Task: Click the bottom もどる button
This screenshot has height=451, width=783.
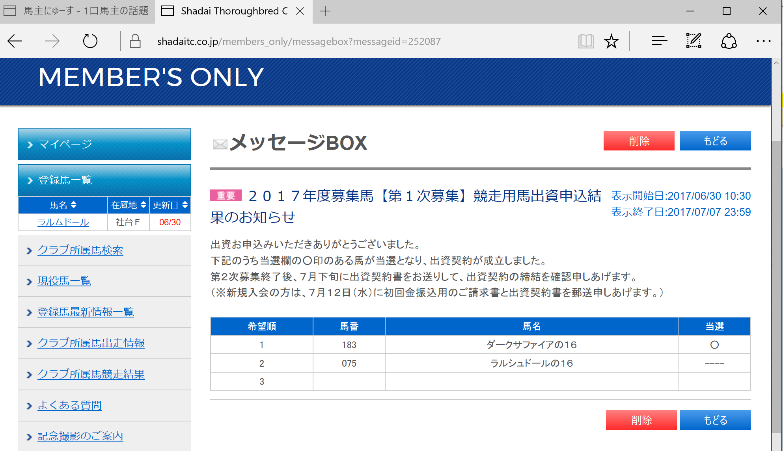Action: click(715, 420)
